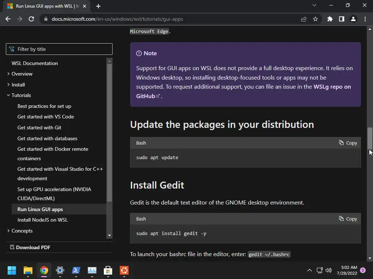Click the volume speaker tray icon
The height and width of the screenshot is (279, 373).
[329, 270]
